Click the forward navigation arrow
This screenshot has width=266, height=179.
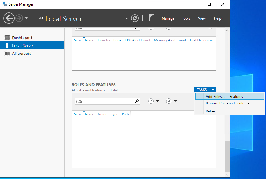(x=19, y=18)
